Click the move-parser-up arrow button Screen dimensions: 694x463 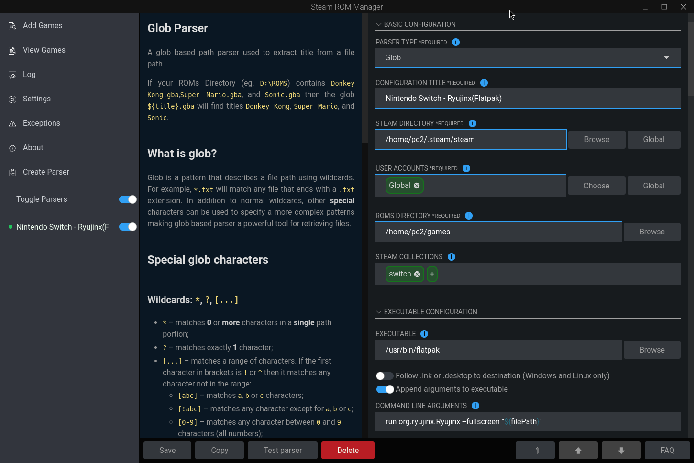coord(578,450)
